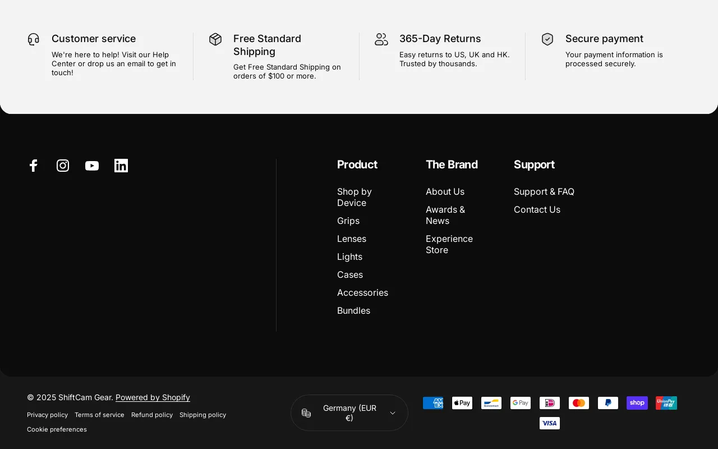View the Privacy policy

pos(47,415)
